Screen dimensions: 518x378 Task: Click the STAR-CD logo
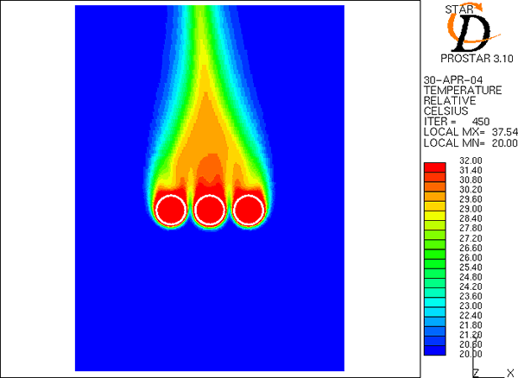(x=468, y=28)
